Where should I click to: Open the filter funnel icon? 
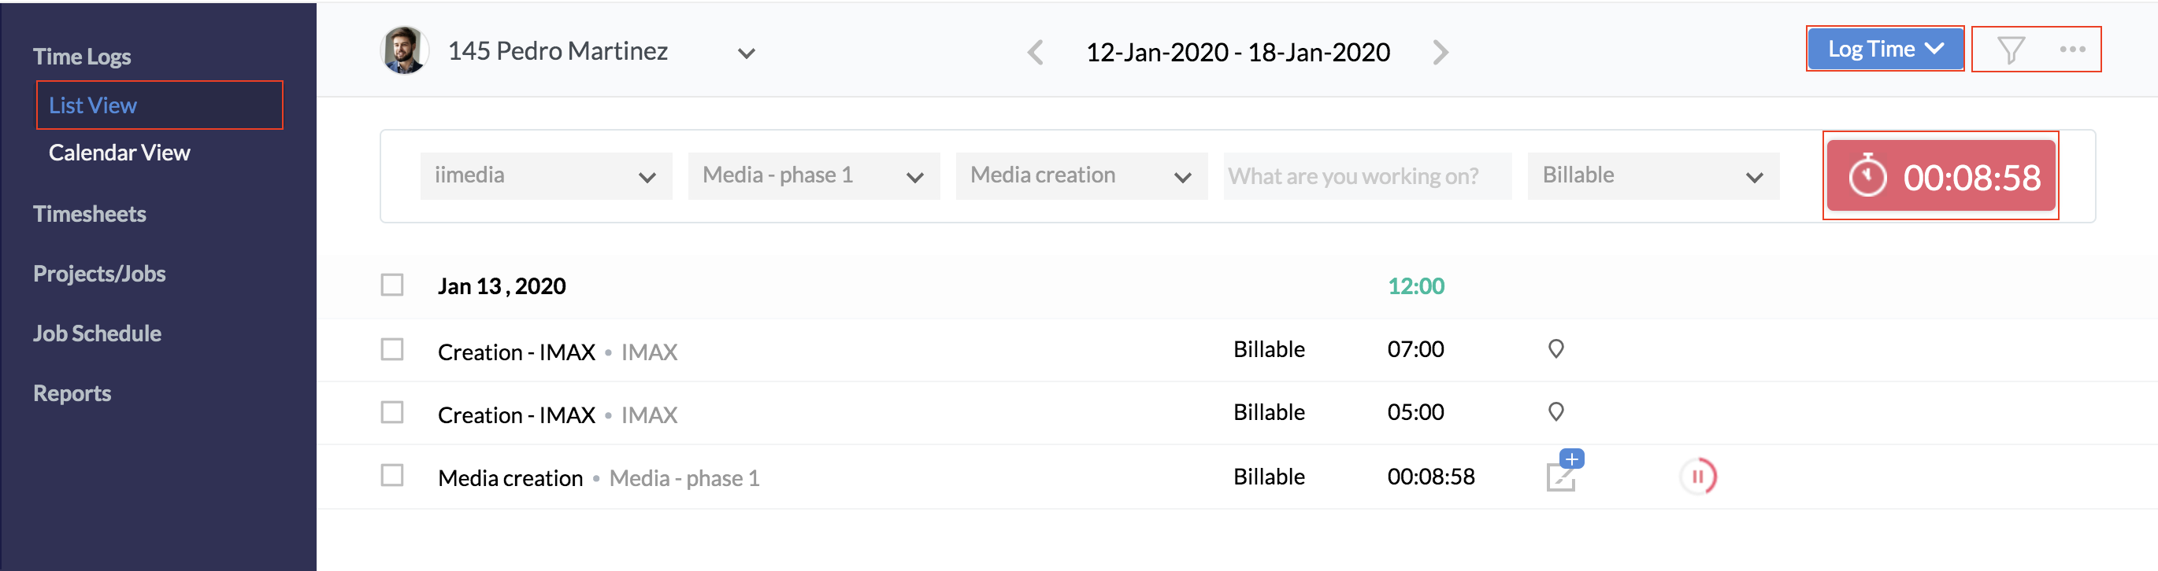(x=2011, y=50)
